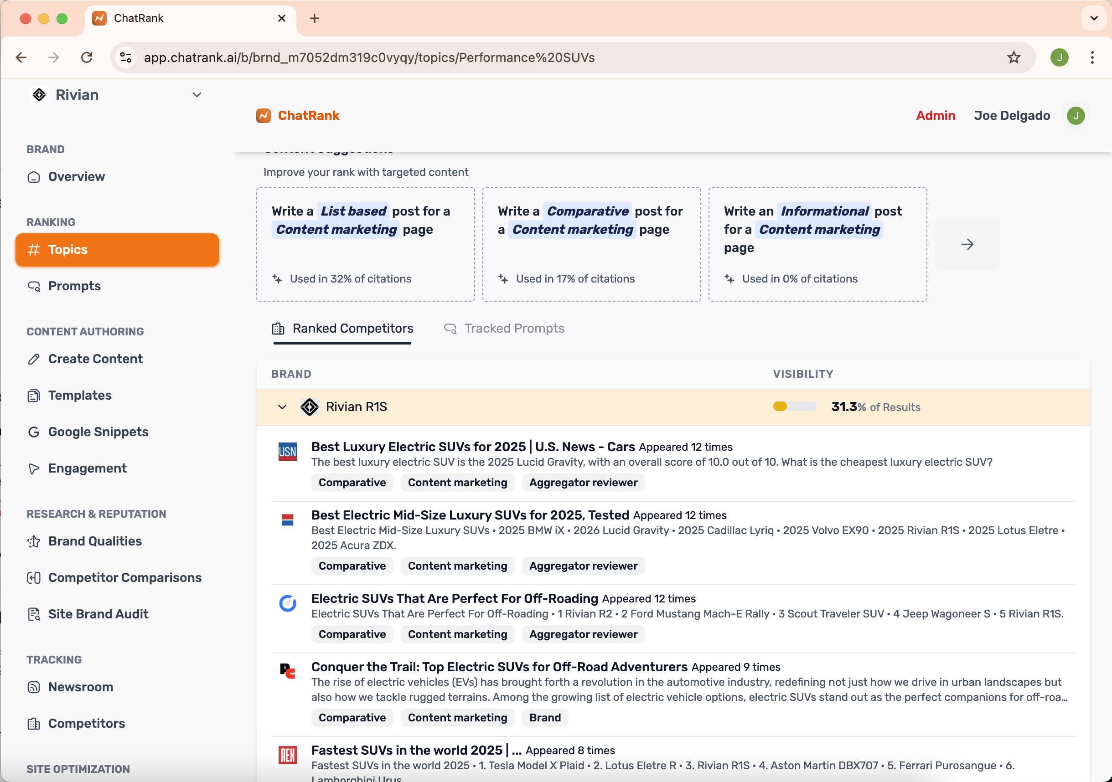Select the Topics sidebar item
Screen dimensions: 1112x782
pyautogui.click(x=117, y=250)
